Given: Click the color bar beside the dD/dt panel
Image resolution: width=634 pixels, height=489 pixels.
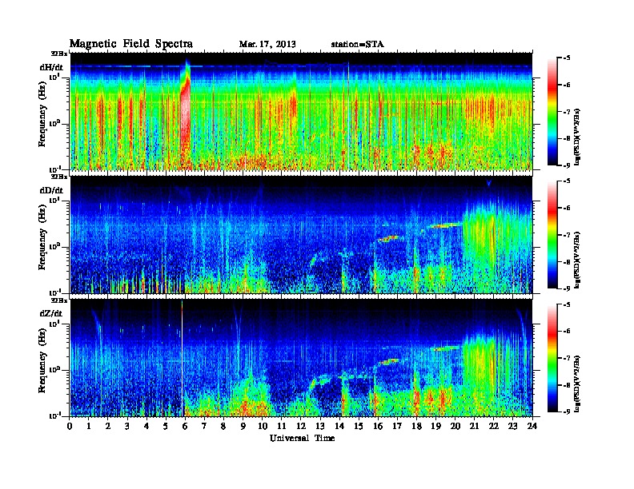Looking at the screenshot, I should pos(552,234).
